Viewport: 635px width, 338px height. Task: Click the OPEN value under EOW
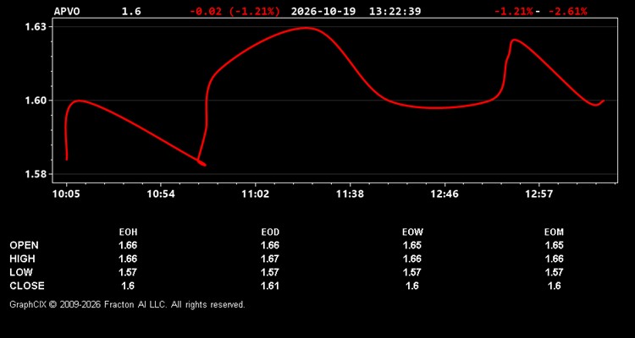coord(412,245)
